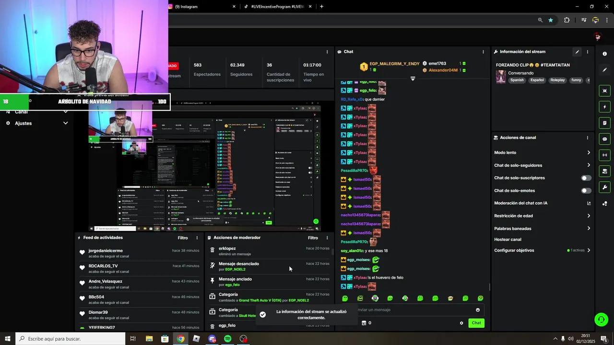Switch to the Instagram browser tab

(202, 7)
